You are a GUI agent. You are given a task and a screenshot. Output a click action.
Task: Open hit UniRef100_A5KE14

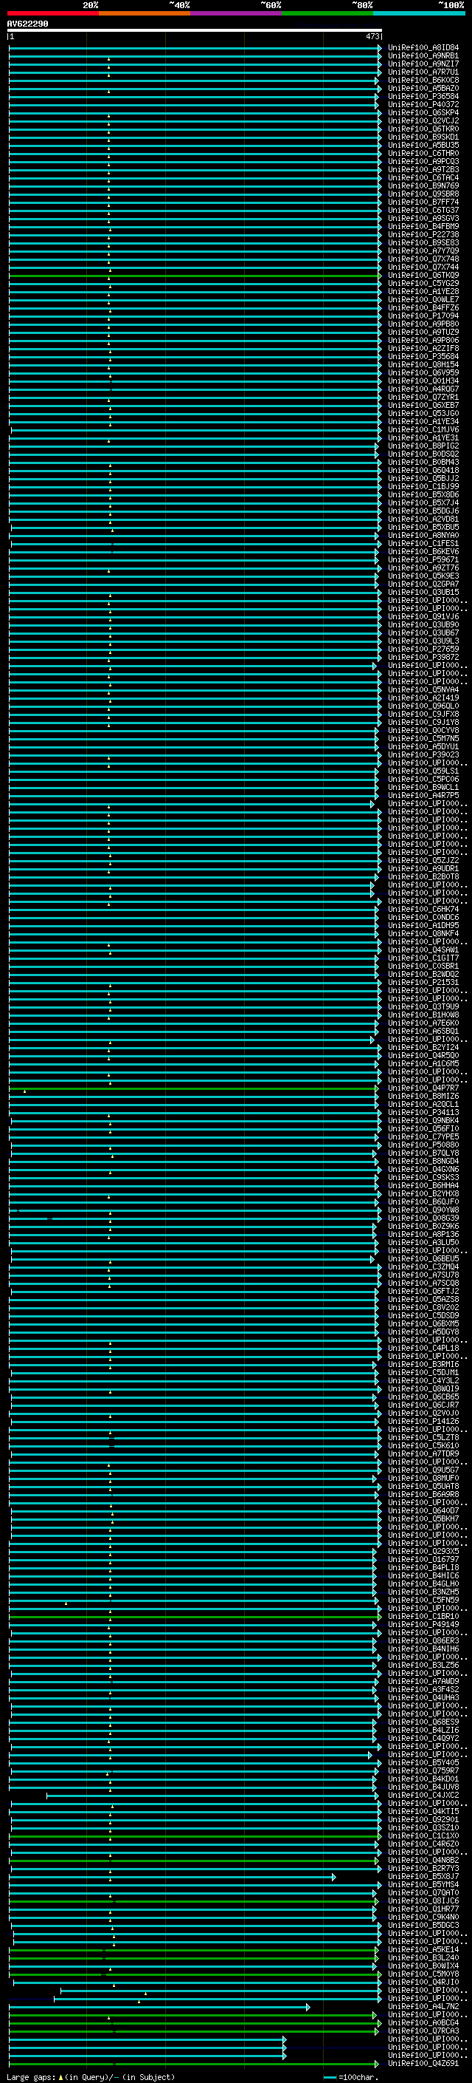423,1949
